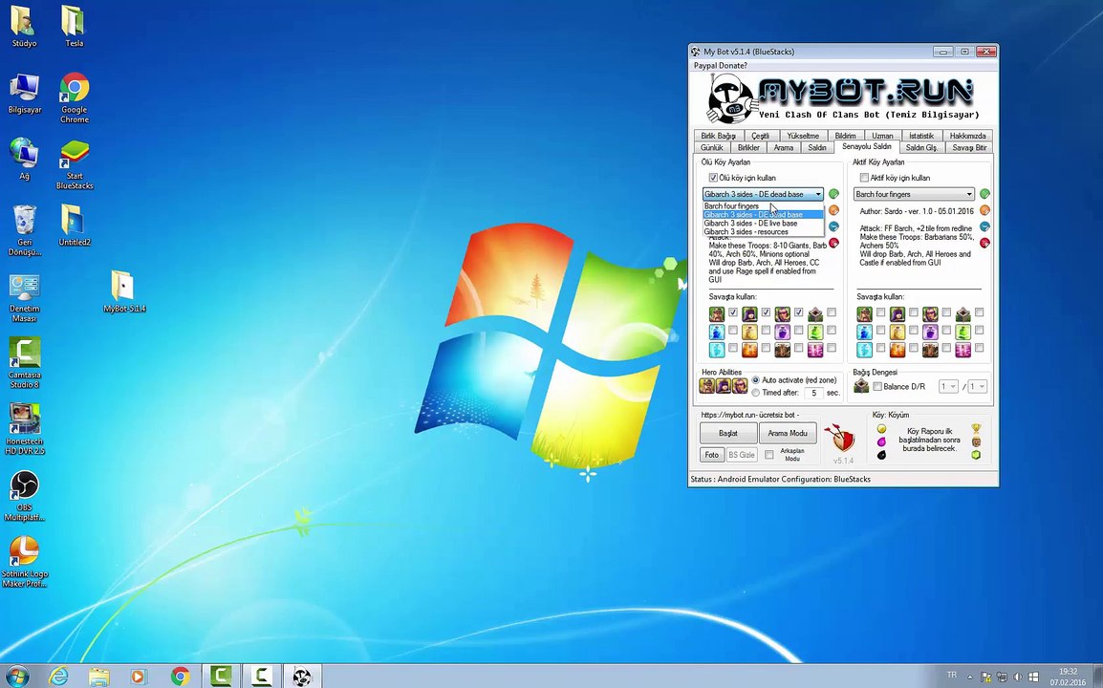
Task: Switch to the Saldırı tab
Action: pos(816,148)
